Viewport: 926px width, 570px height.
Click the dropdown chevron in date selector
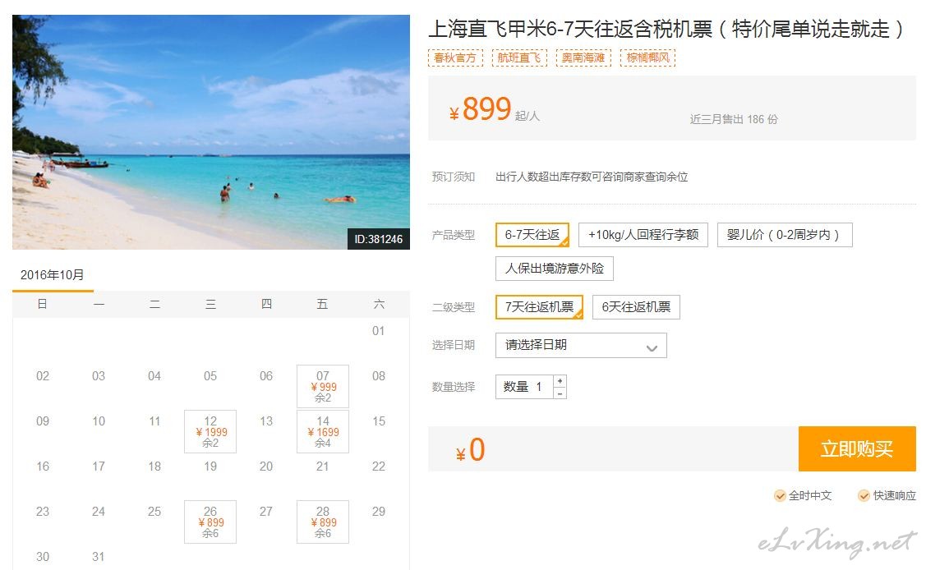(652, 348)
